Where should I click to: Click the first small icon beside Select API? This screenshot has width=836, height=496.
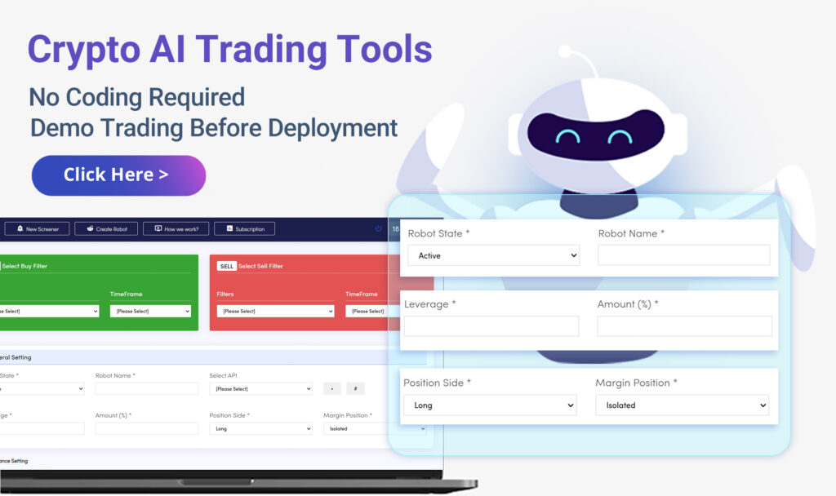(332, 388)
